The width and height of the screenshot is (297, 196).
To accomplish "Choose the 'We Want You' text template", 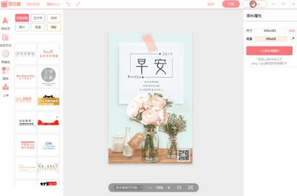I will [25, 77].
